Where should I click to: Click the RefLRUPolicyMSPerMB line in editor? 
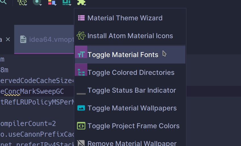[x=37, y=102]
